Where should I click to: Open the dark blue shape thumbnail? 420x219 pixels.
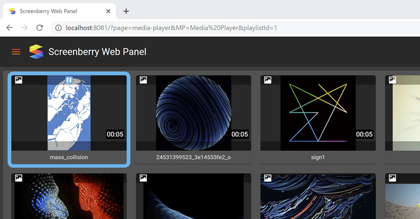pyautogui.click(x=193, y=196)
